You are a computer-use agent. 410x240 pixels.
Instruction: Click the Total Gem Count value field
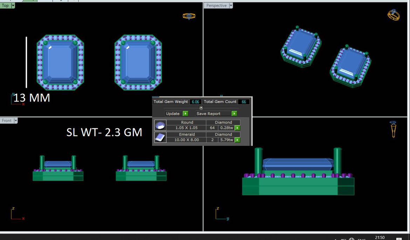pyautogui.click(x=244, y=102)
